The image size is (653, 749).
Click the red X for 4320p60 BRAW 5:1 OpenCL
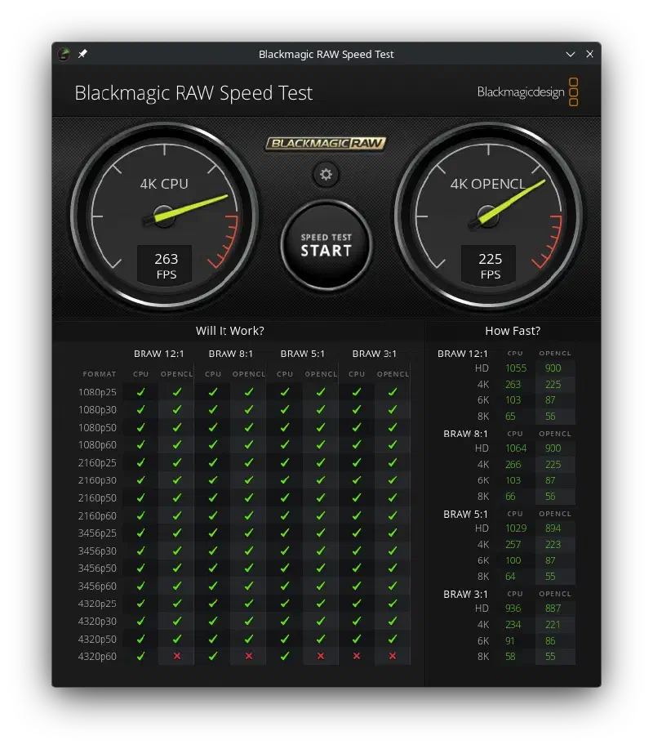pyautogui.click(x=321, y=657)
